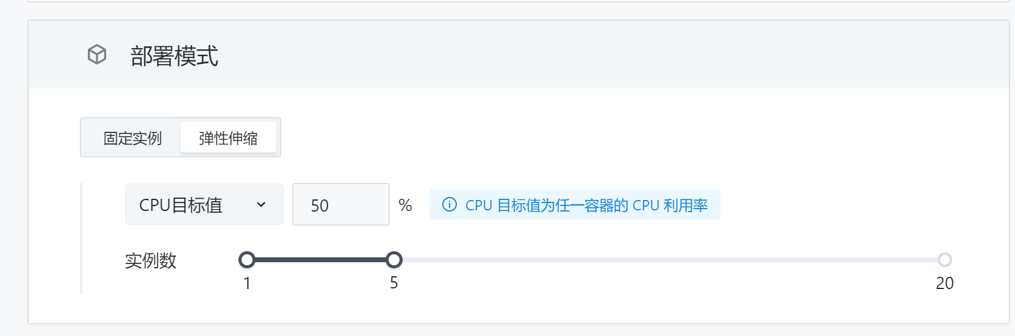This screenshot has width=1015, height=336.
Task: Click the dark slider track between 1 and 5
Action: tap(320, 260)
